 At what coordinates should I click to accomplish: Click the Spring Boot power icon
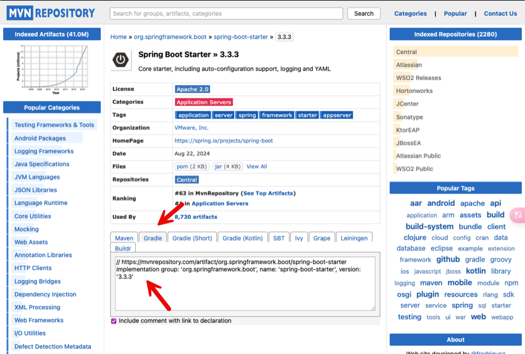(121, 60)
